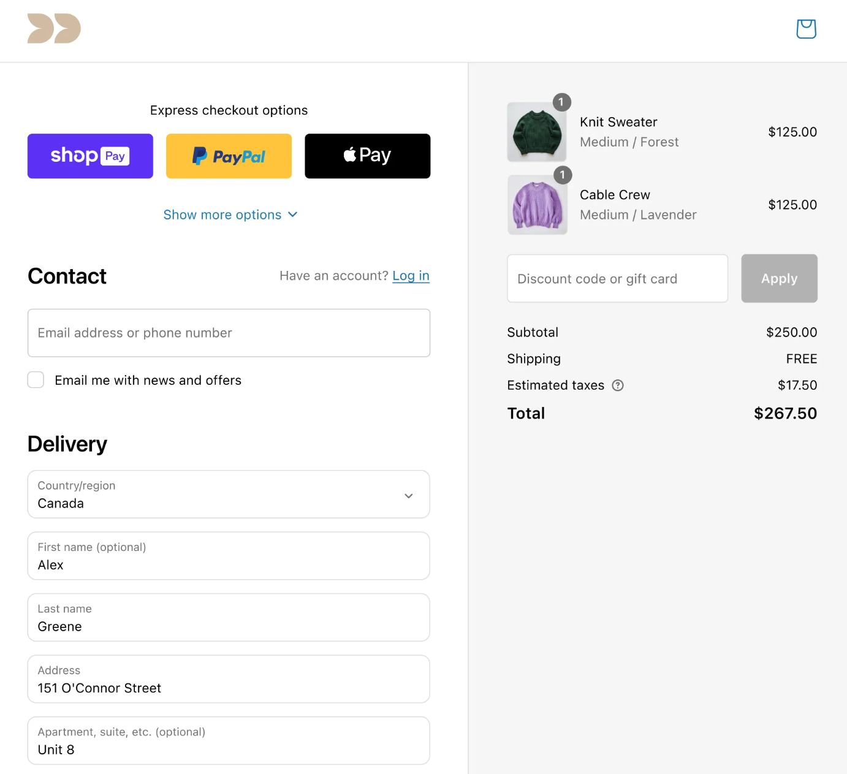This screenshot has height=774, width=847.
Task: Go to the Contact section heading
Action: point(67,276)
